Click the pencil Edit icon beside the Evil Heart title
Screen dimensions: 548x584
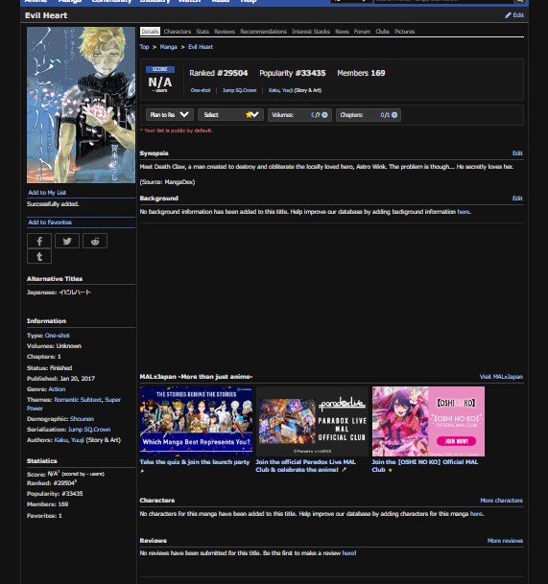[x=514, y=15]
